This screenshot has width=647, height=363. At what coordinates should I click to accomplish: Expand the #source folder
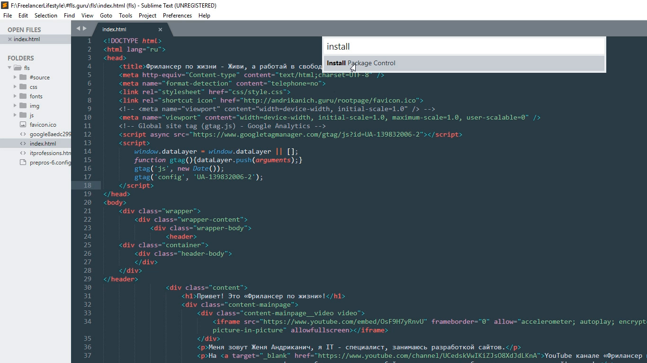(15, 78)
